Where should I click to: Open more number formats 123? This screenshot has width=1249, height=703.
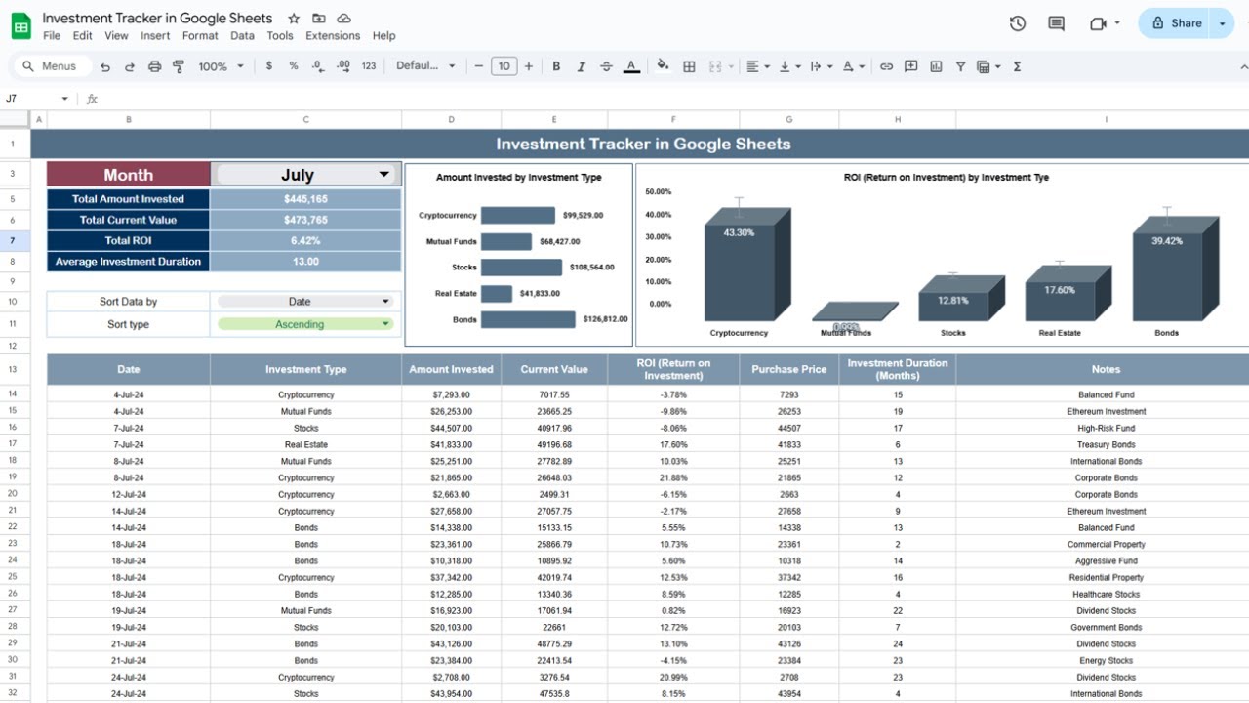tap(368, 66)
